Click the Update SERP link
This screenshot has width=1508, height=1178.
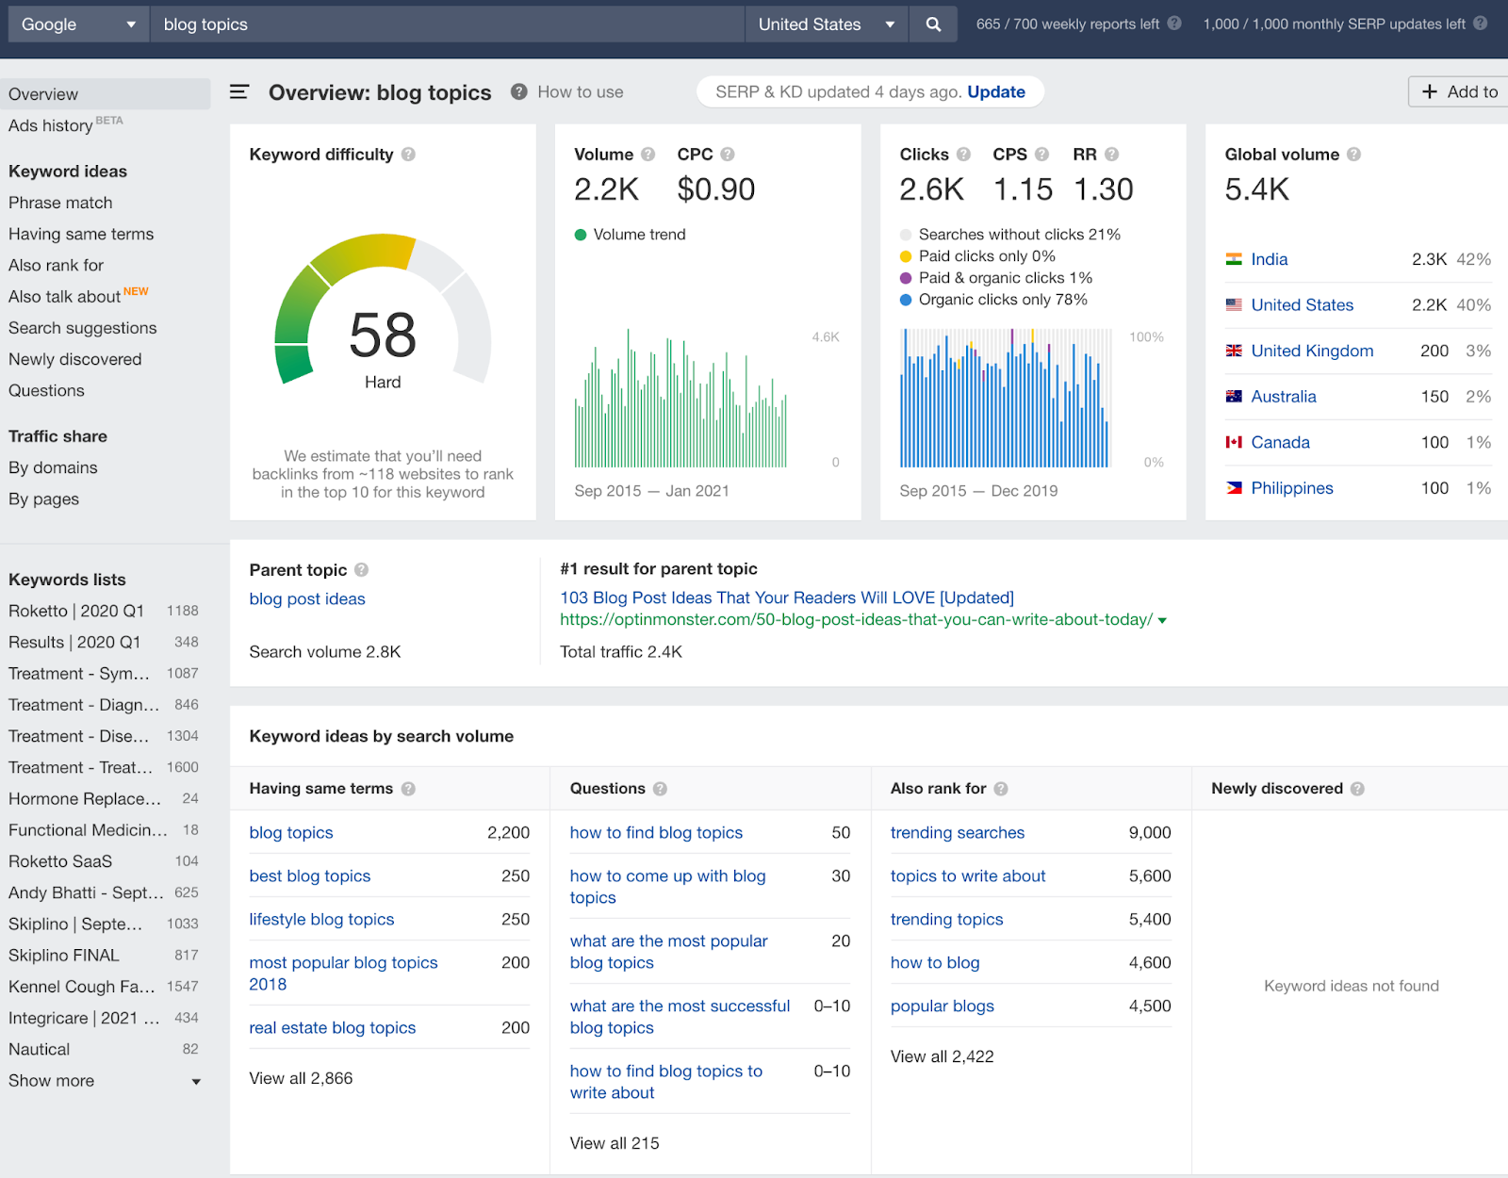click(995, 91)
